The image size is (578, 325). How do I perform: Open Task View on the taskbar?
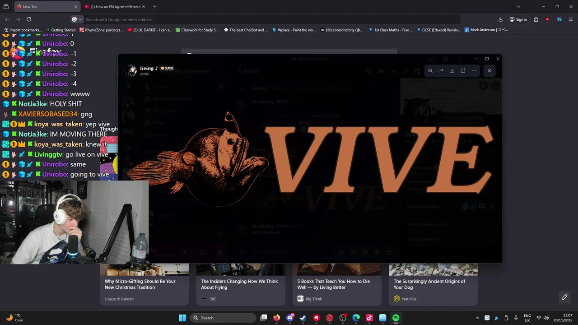264,318
